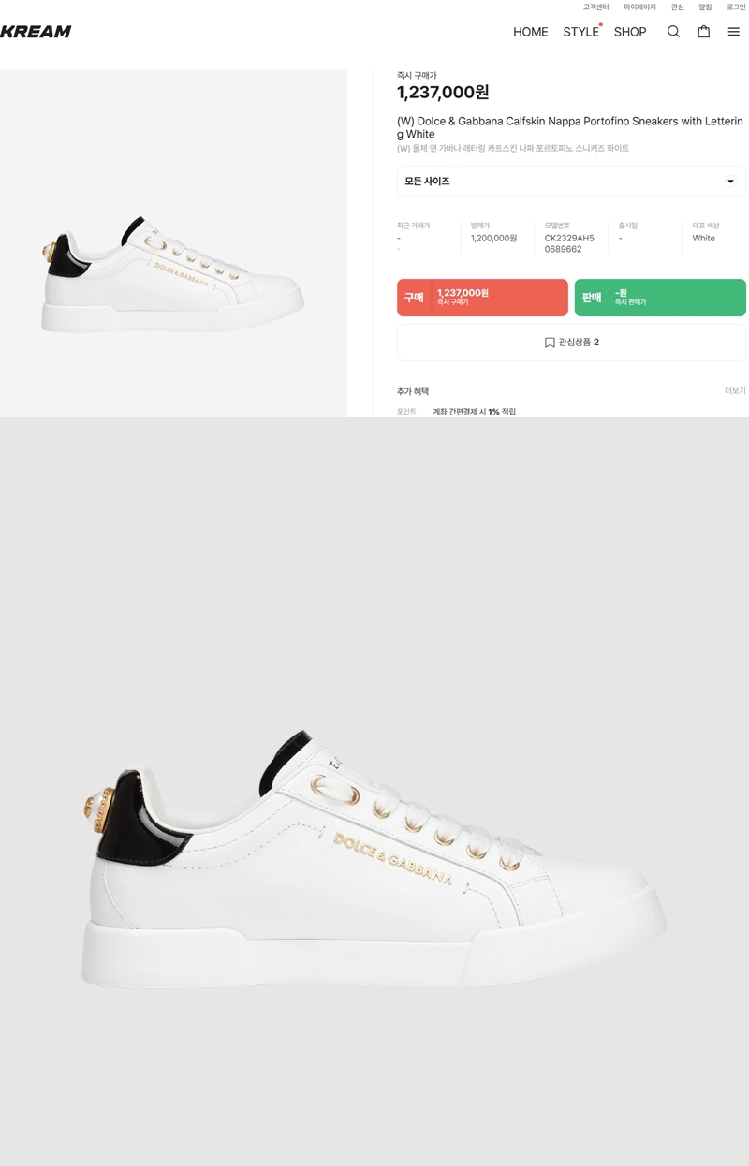The height and width of the screenshot is (1166, 749).
Task: Click the red 구매 buy button
Action: [482, 298]
